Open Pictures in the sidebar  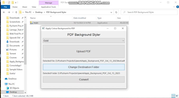(x=13, y=50)
